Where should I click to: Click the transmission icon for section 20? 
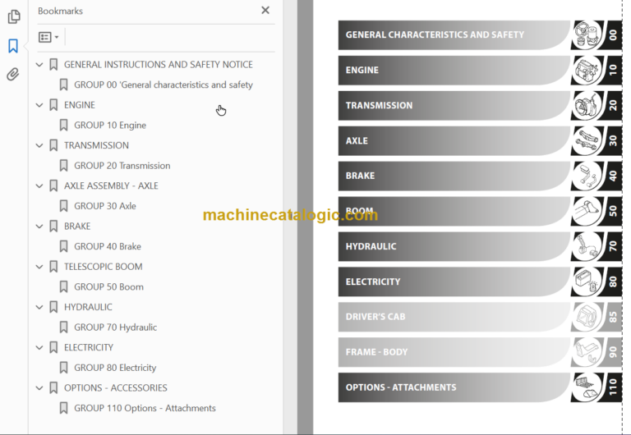pyautogui.click(x=587, y=105)
